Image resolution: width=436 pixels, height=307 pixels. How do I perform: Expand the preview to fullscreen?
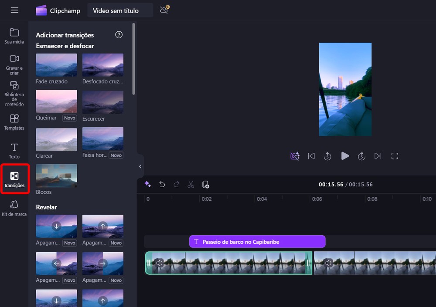[x=395, y=156]
